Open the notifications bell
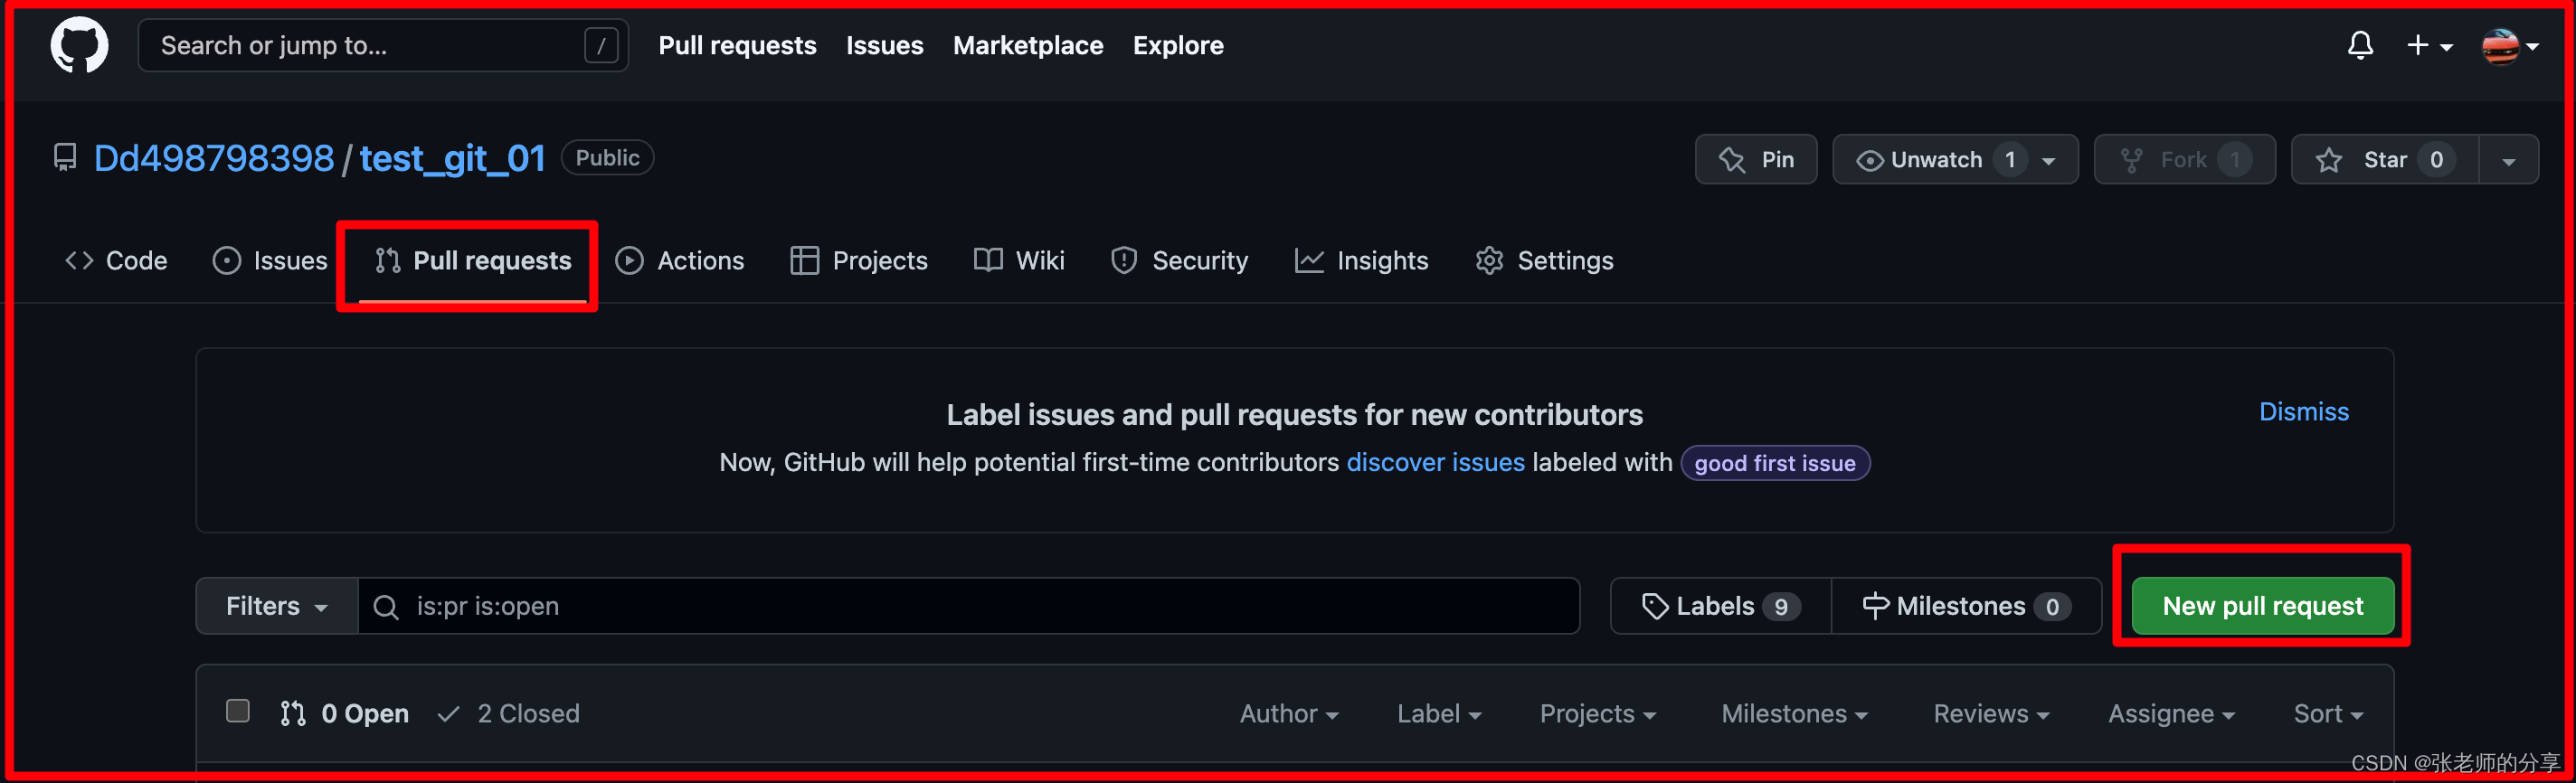 [2360, 45]
